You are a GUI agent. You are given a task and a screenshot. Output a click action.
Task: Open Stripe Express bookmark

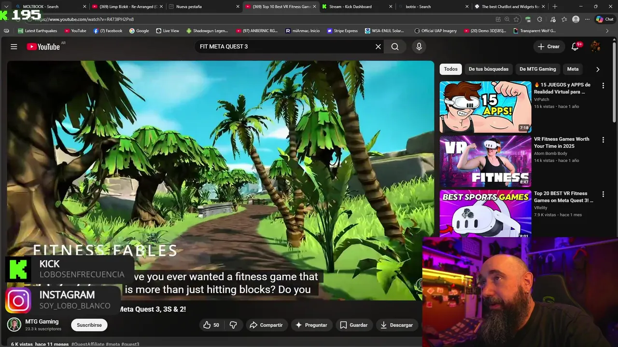point(342,31)
